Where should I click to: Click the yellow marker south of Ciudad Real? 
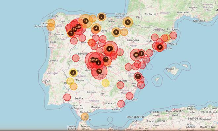pos(106,83)
